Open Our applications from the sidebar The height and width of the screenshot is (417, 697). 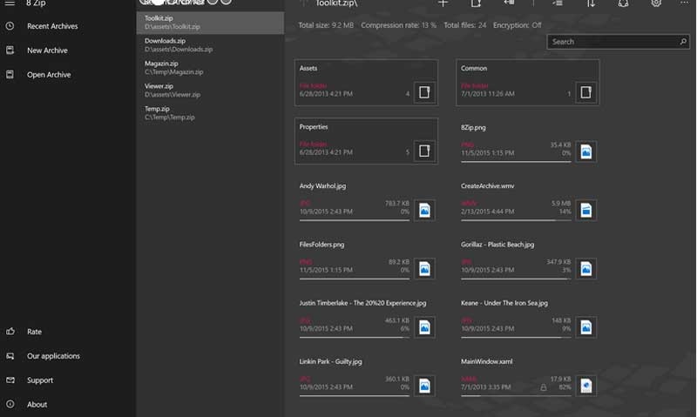coord(53,356)
